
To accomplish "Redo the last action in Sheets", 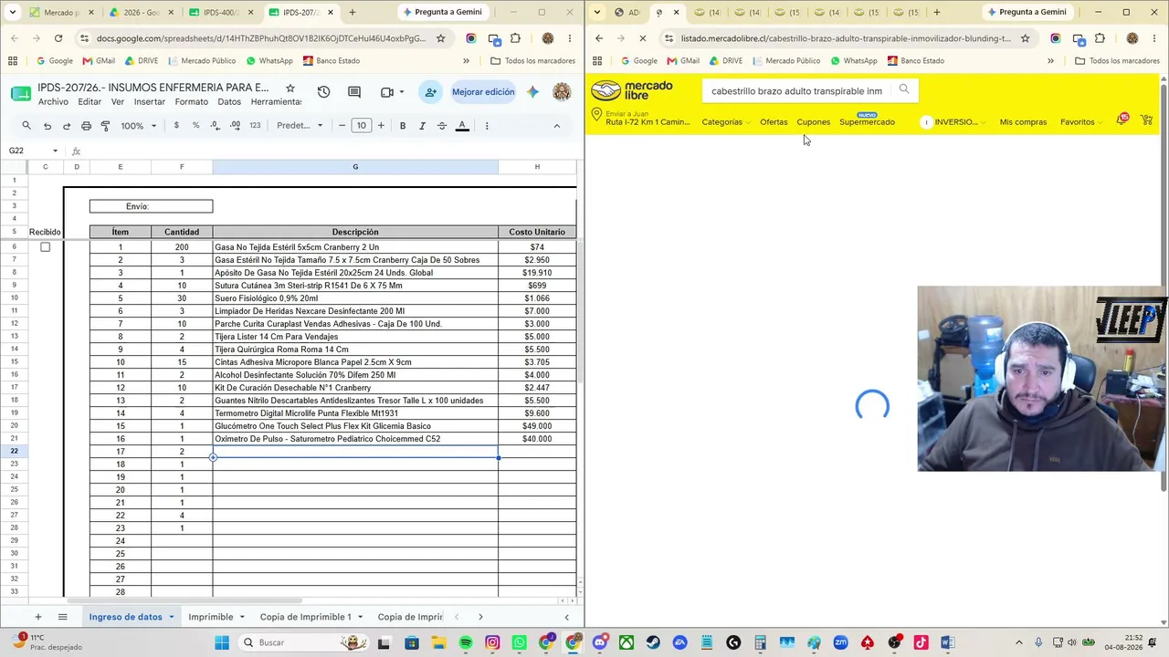I will point(67,126).
